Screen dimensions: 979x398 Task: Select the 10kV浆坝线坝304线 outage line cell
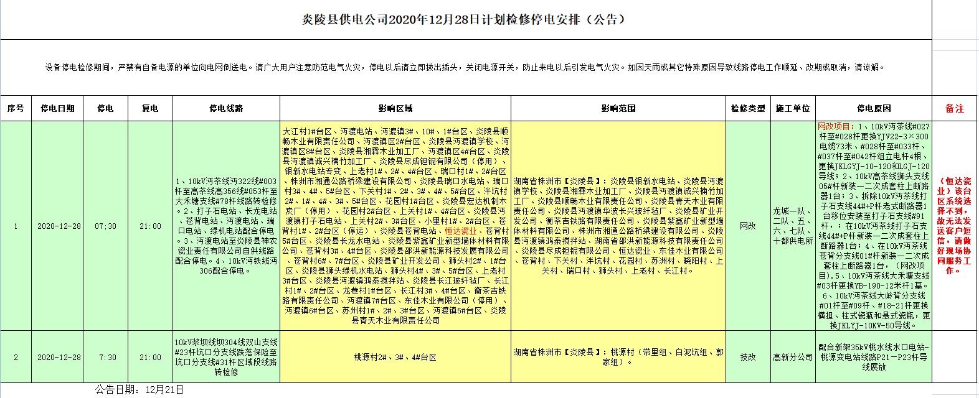226,357
